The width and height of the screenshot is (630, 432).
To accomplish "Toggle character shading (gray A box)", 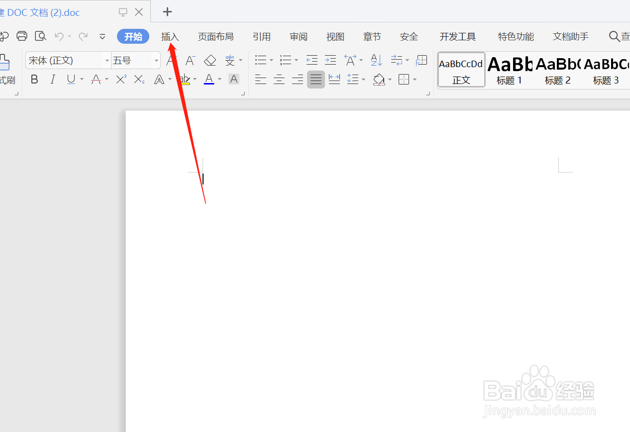I will click(x=234, y=79).
